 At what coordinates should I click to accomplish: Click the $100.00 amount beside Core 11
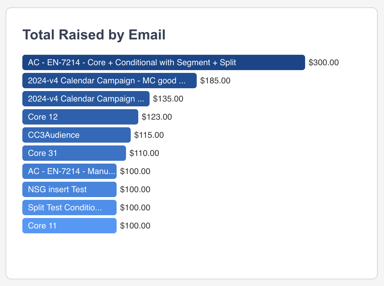(x=135, y=226)
